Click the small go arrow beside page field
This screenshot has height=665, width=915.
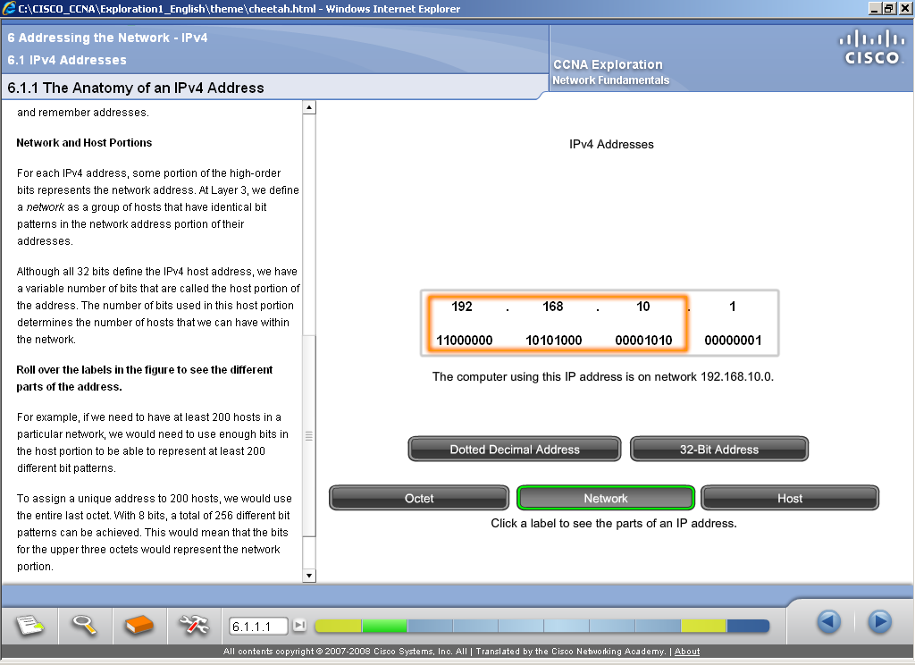299,626
